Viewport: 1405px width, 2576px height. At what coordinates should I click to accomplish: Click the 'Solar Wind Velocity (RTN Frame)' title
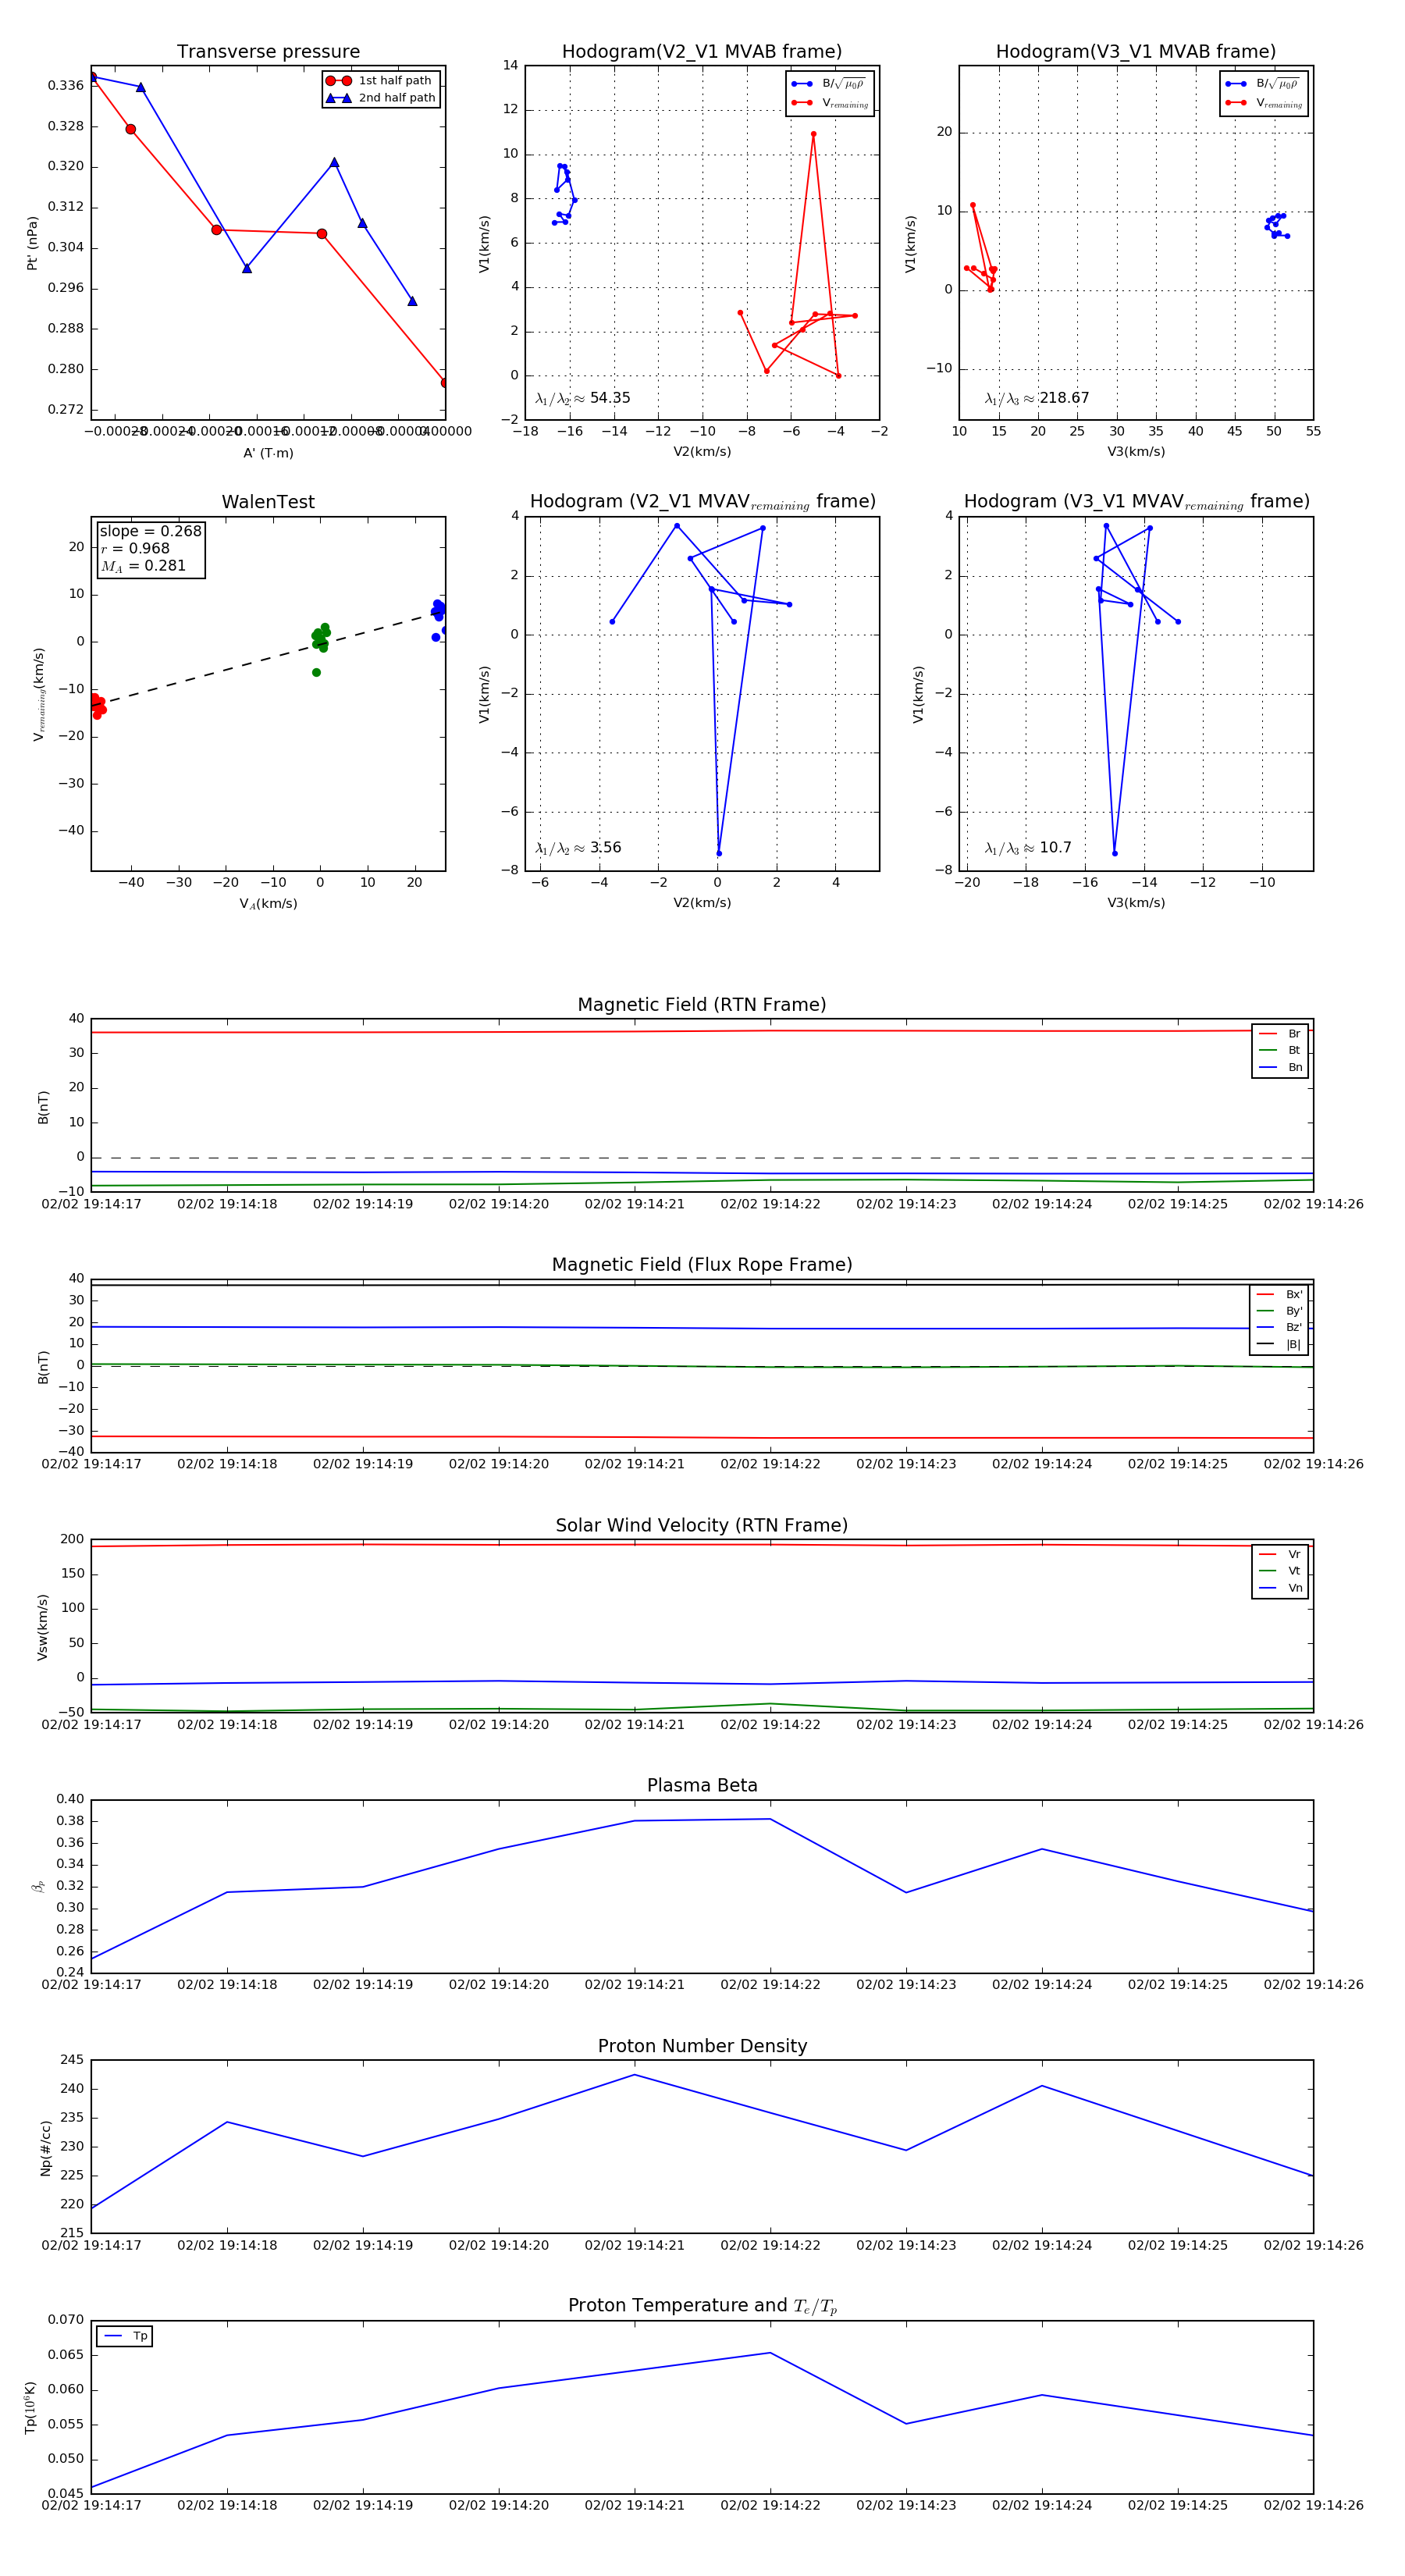[702, 1526]
